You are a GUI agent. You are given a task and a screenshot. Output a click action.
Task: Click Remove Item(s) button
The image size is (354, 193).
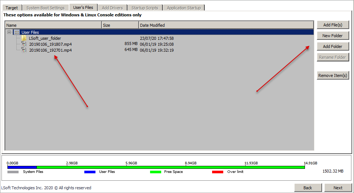coord(333,75)
